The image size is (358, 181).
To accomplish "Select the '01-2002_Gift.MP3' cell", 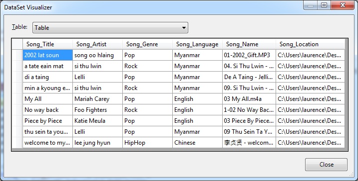I will click(x=249, y=55).
